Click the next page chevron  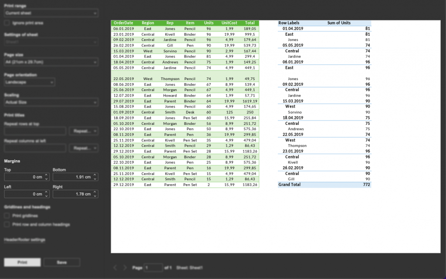click(x=125, y=267)
